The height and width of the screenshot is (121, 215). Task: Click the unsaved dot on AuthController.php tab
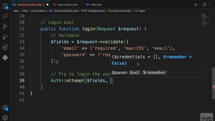tap(47, 5)
